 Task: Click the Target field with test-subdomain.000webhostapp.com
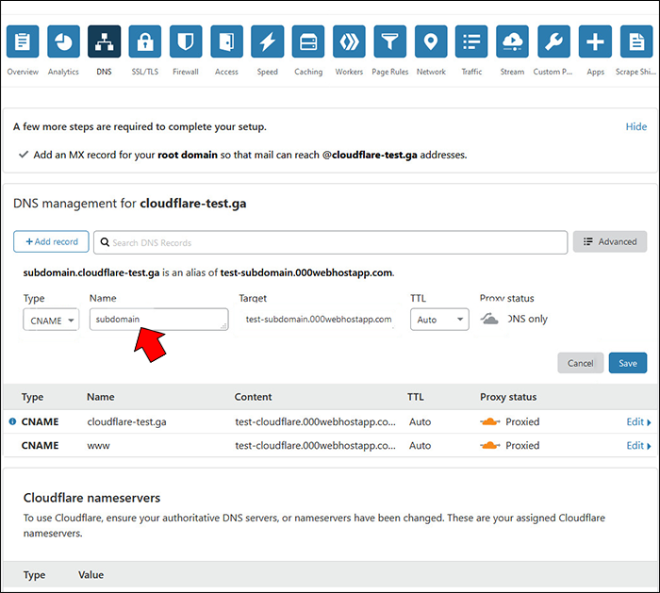click(x=319, y=319)
